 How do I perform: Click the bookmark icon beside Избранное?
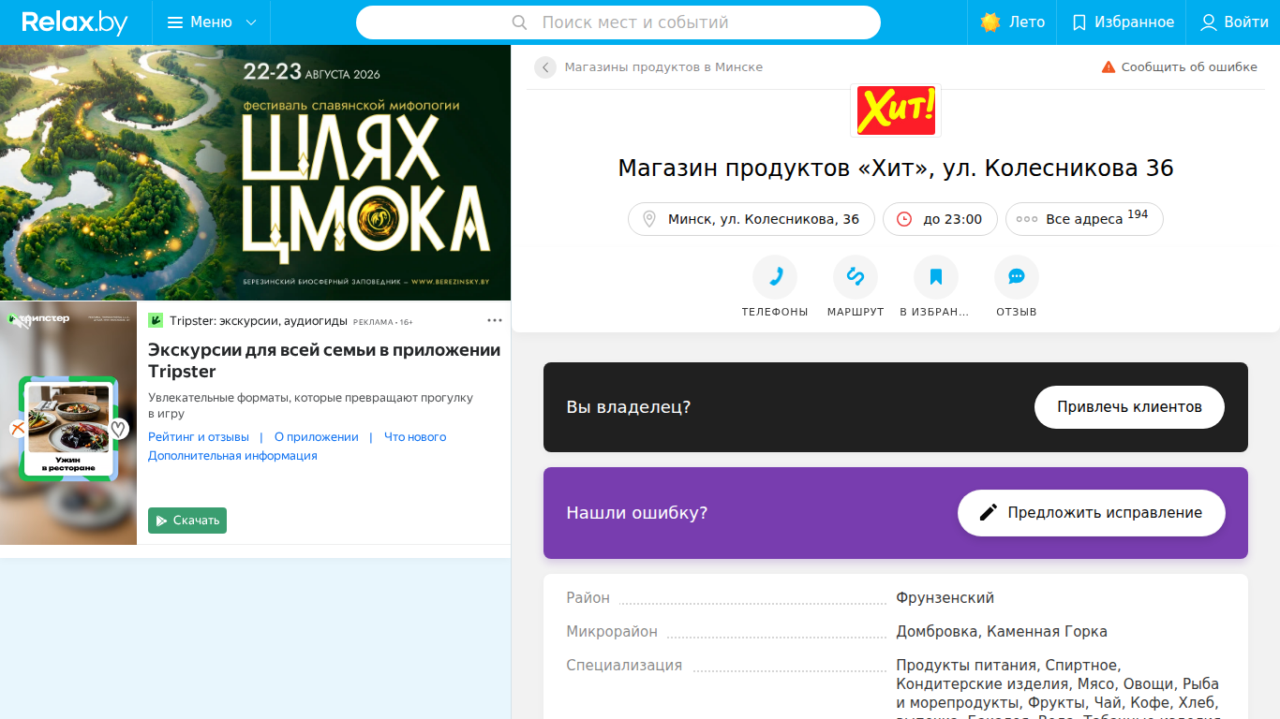coord(1079,22)
